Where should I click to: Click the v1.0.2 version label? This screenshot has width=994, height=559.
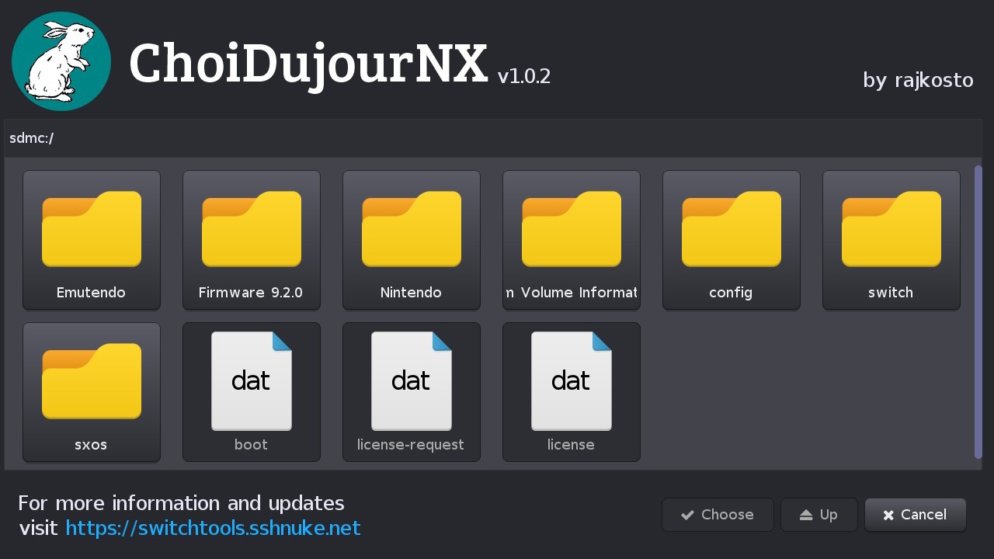tap(524, 76)
